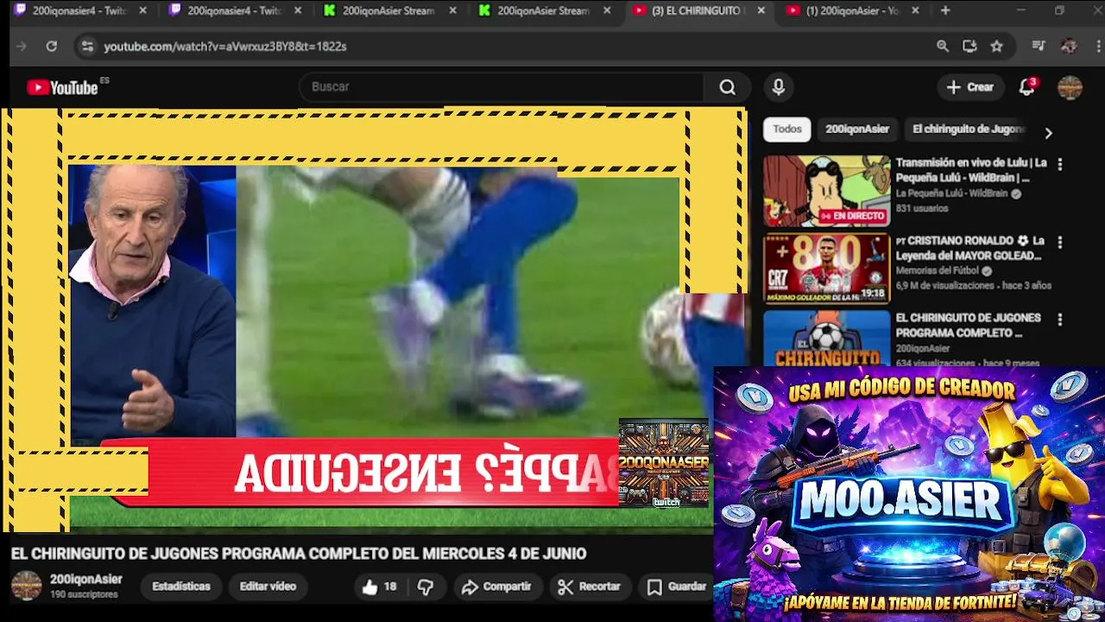
Task: Click 'Memorias del Fútbol' channel text
Action: 938,270
